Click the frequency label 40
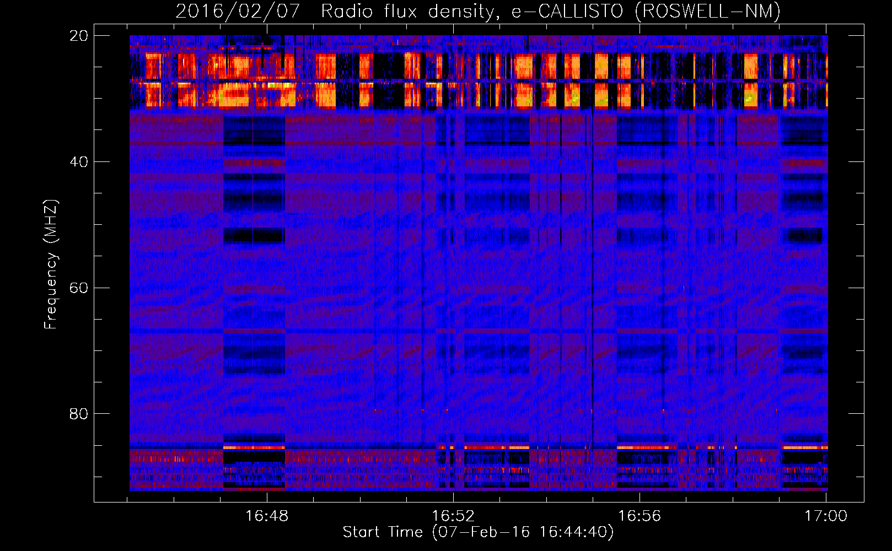This screenshot has width=892, height=551. pyautogui.click(x=79, y=162)
